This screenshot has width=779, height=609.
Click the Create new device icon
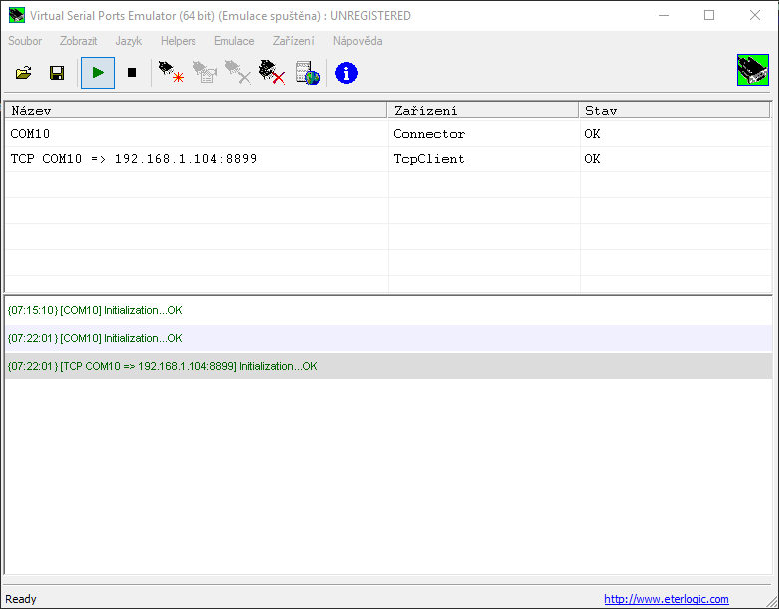(171, 73)
